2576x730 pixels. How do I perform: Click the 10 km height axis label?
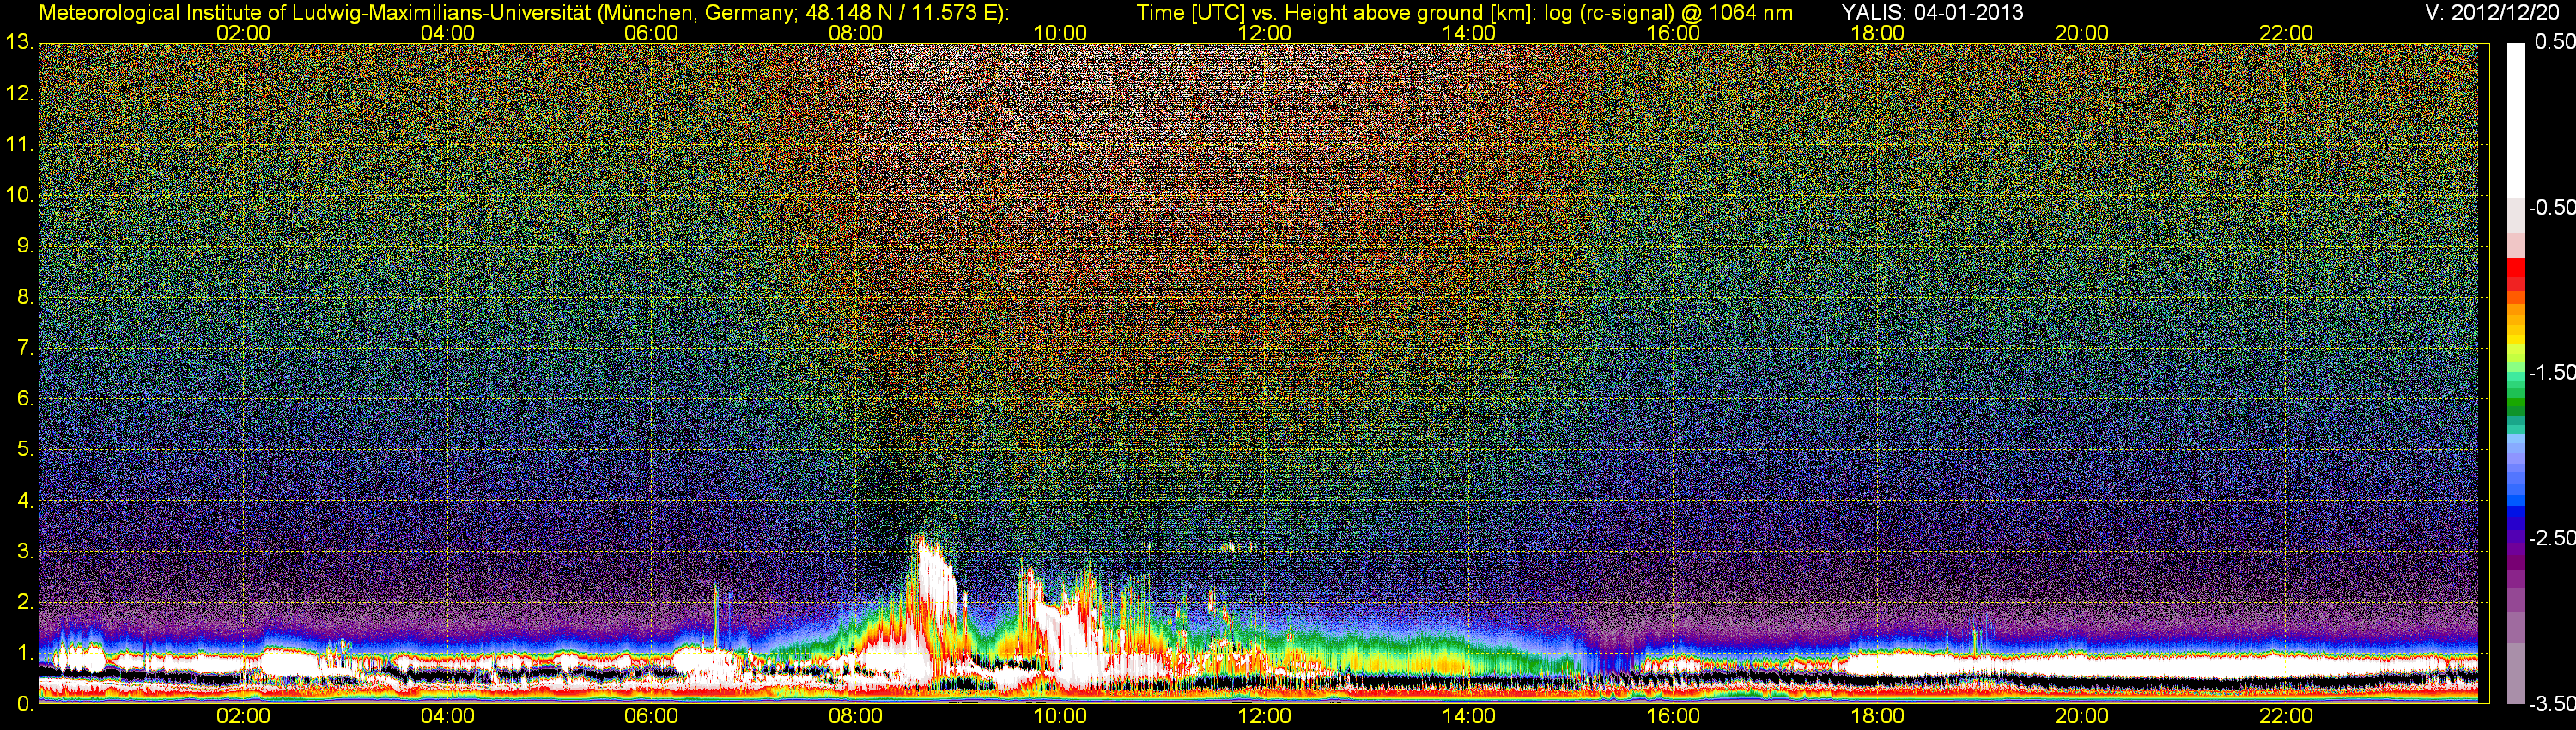(x=19, y=195)
